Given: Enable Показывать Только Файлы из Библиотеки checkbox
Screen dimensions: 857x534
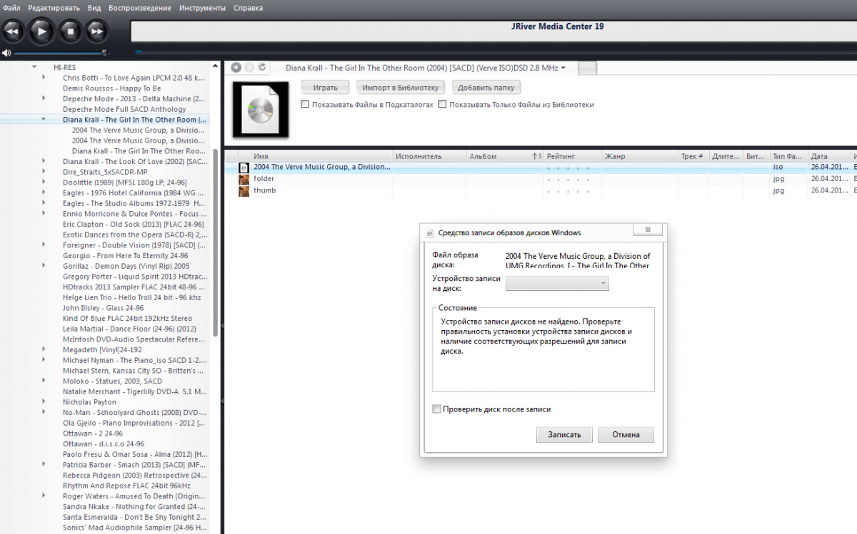Looking at the screenshot, I should [443, 105].
